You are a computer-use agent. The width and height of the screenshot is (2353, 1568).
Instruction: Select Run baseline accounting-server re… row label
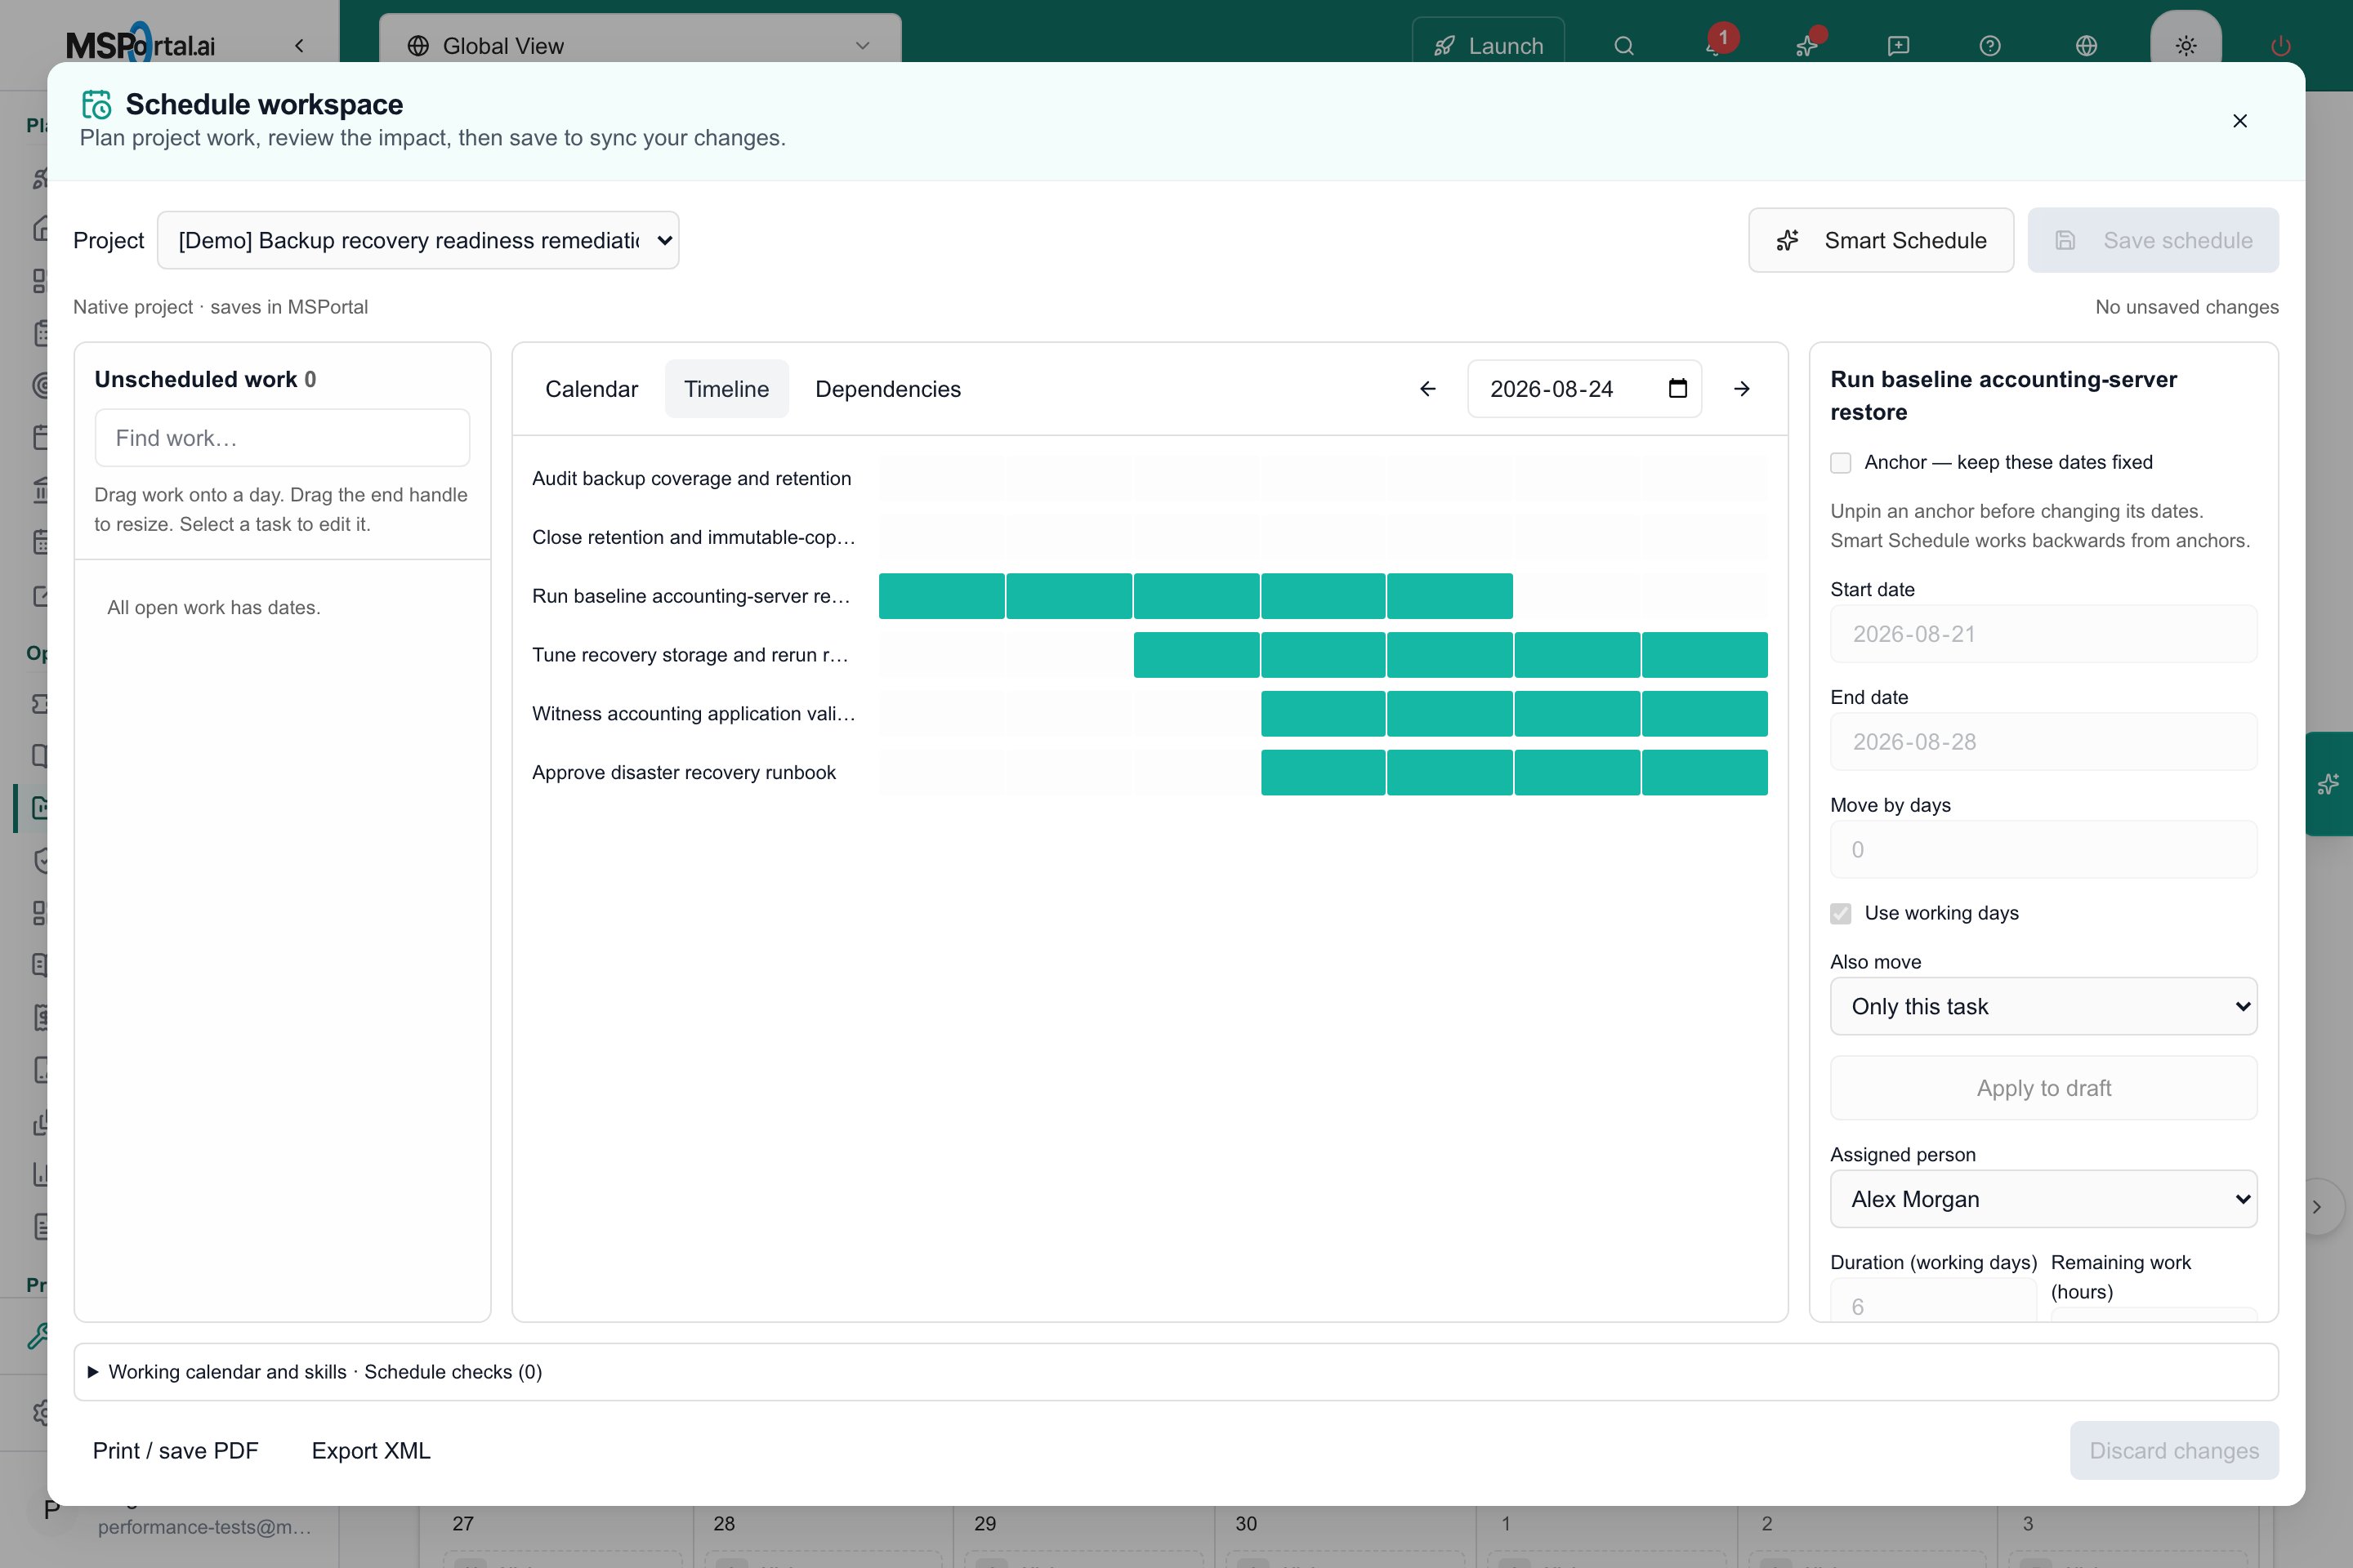click(x=690, y=597)
